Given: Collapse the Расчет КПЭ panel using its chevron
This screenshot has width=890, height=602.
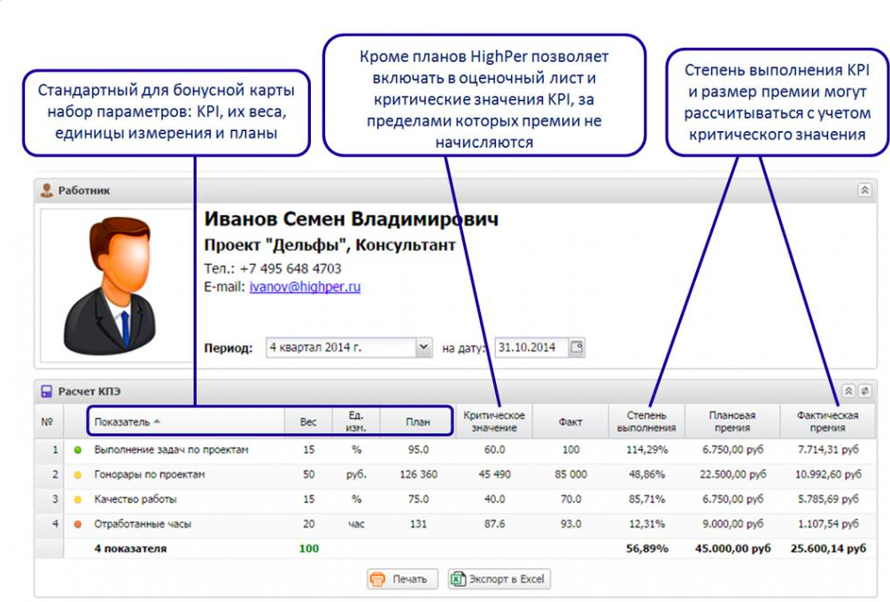Looking at the screenshot, I should 847,390.
